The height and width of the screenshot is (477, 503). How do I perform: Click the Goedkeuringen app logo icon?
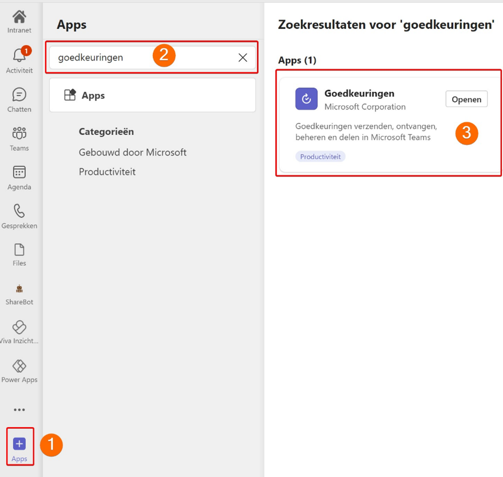307,99
